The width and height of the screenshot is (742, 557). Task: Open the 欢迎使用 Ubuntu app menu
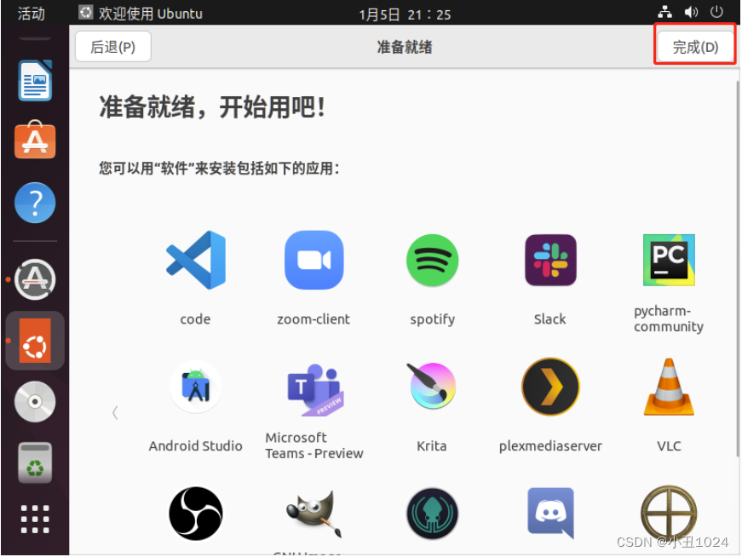point(141,14)
